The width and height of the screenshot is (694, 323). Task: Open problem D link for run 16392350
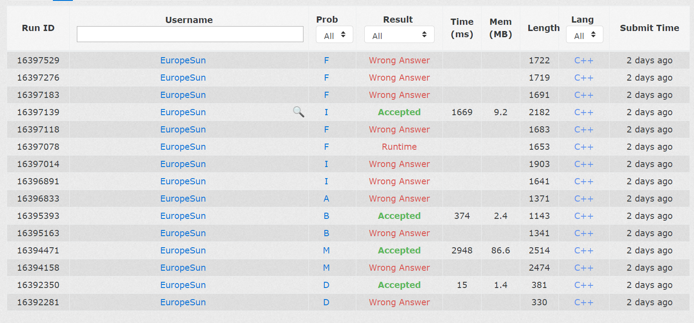326,285
